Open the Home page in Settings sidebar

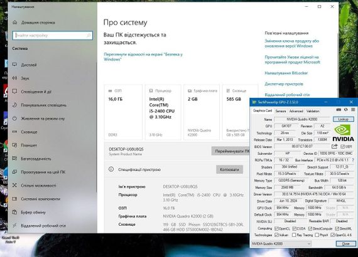coord(33,23)
